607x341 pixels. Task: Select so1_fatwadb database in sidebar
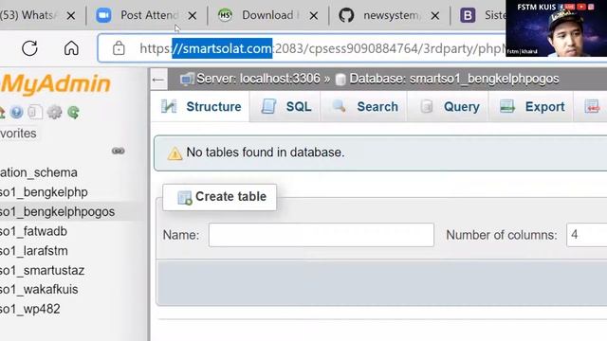[x=34, y=231]
